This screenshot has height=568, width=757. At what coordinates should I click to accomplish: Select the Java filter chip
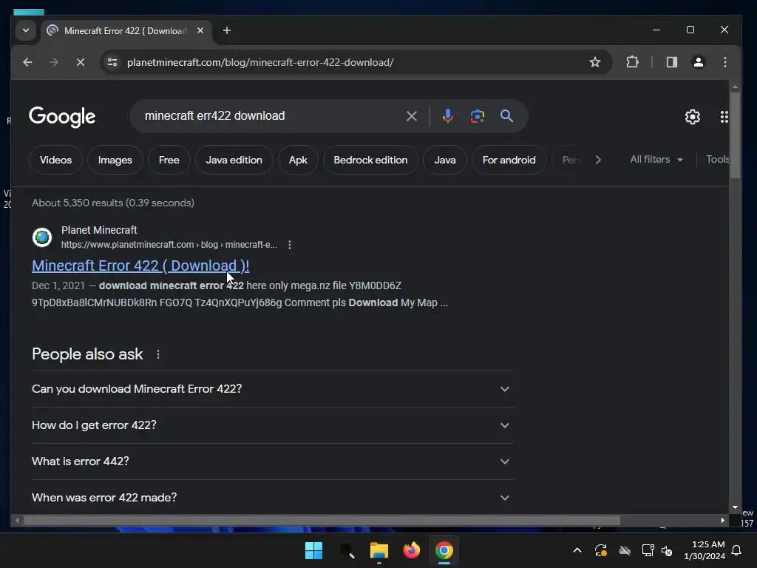pos(444,160)
